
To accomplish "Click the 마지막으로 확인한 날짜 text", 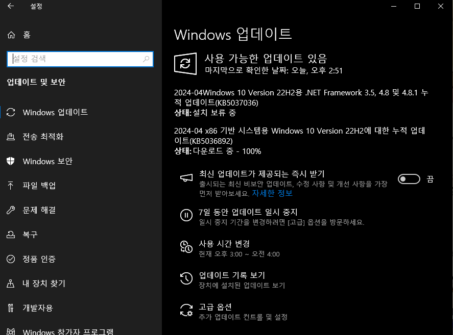I will (x=274, y=70).
